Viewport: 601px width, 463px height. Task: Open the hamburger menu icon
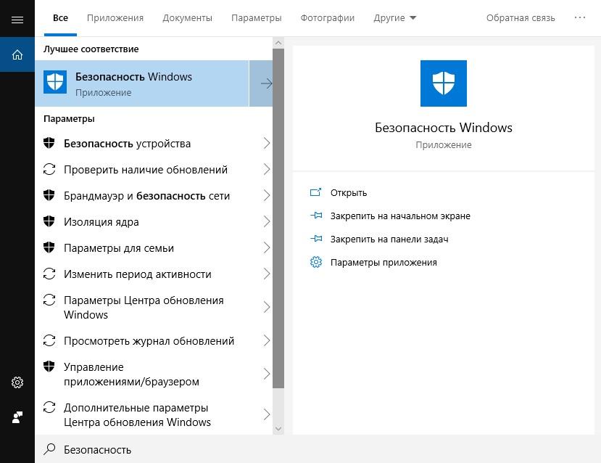click(17, 20)
